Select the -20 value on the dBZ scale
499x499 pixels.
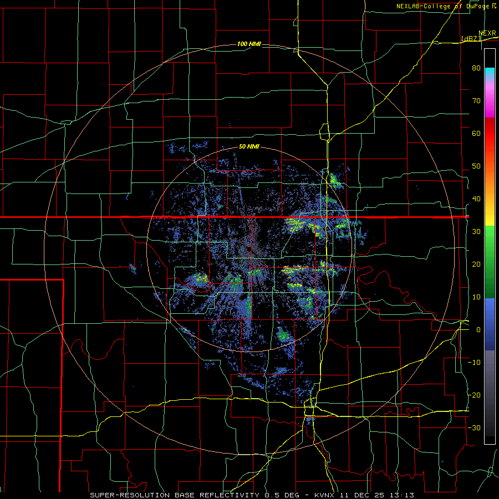pos(474,395)
